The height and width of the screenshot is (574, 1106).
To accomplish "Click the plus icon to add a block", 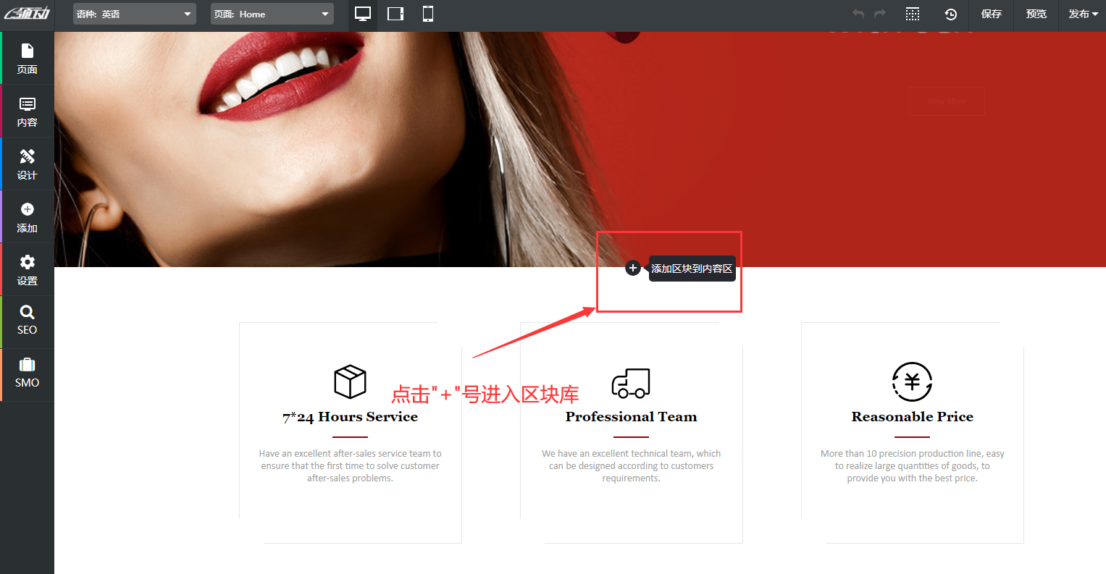I will click(x=632, y=269).
